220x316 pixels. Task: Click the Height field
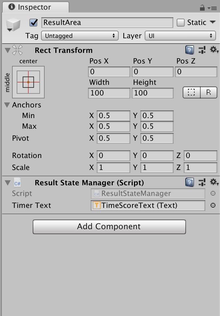coord(153,93)
